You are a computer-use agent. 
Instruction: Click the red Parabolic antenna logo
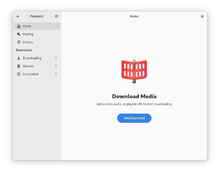point(134,71)
